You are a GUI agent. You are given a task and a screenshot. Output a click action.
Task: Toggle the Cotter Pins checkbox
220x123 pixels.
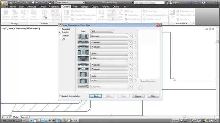(x=135, y=87)
